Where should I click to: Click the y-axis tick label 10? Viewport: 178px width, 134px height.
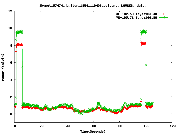click(x=10, y=28)
